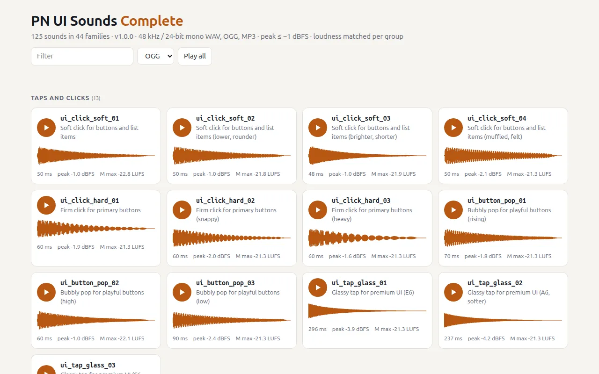Click the ui_button_pop_03 waveform
599x374 pixels.
pyautogui.click(x=232, y=320)
